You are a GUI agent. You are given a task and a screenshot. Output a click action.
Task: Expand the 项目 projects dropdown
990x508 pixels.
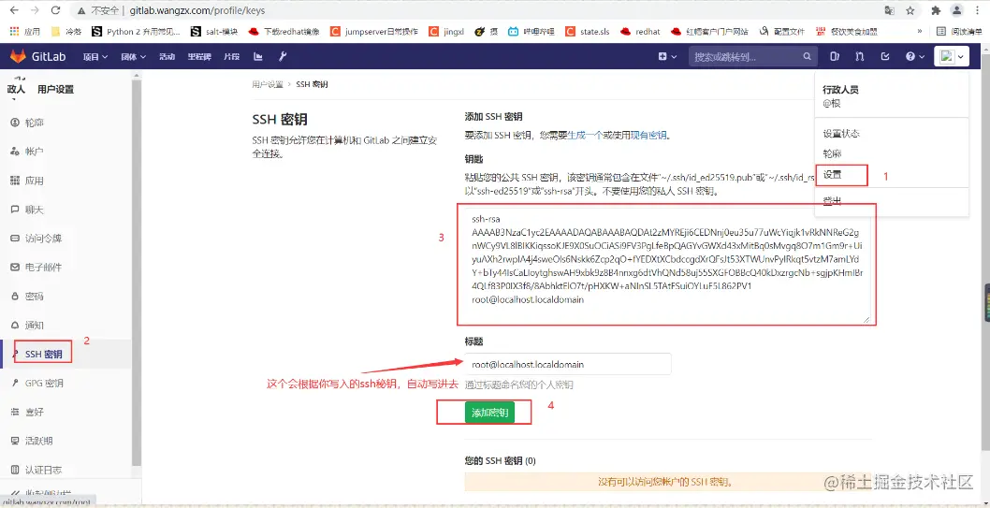pos(95,56)
